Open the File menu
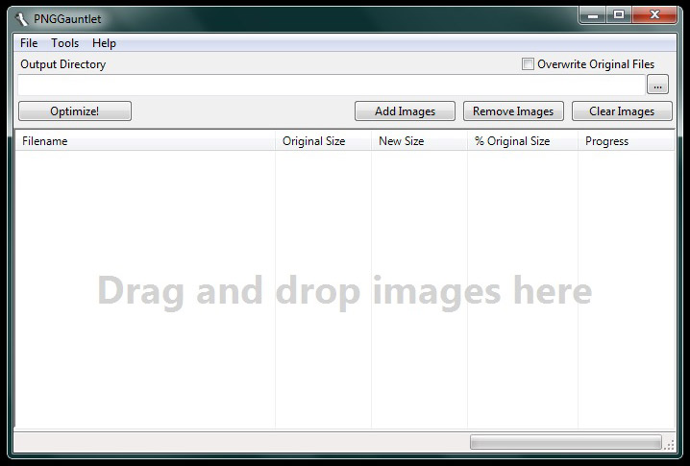 point(29,43)
